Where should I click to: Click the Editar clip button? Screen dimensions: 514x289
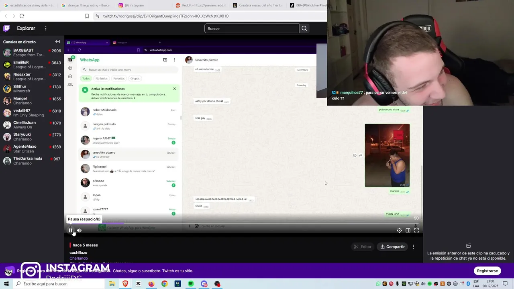coord(362,247)
